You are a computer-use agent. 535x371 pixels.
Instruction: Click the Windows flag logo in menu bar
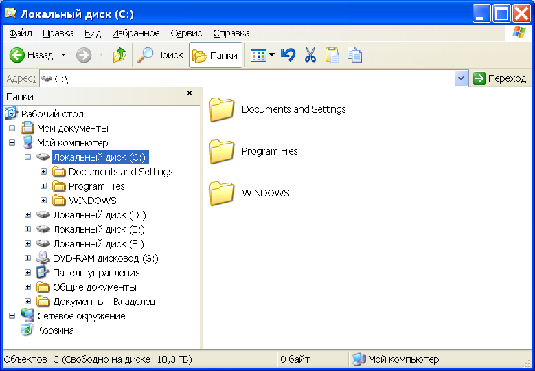click(x=519, y=33)
